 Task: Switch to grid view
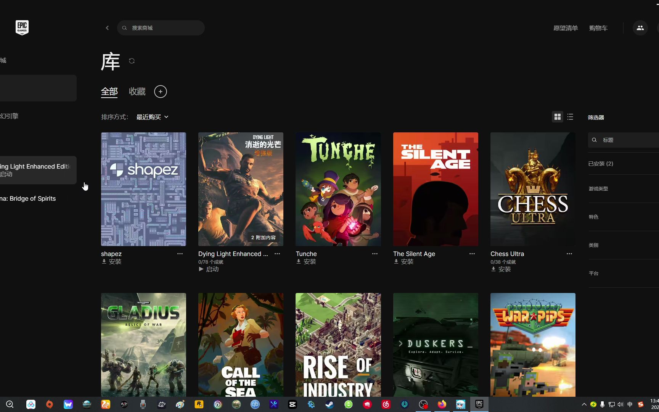[x=558, y=117]
